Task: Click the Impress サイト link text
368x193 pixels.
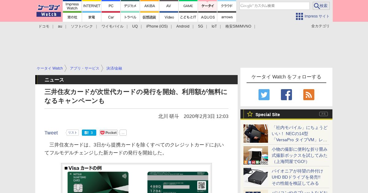Action: [x=317, y=16]
